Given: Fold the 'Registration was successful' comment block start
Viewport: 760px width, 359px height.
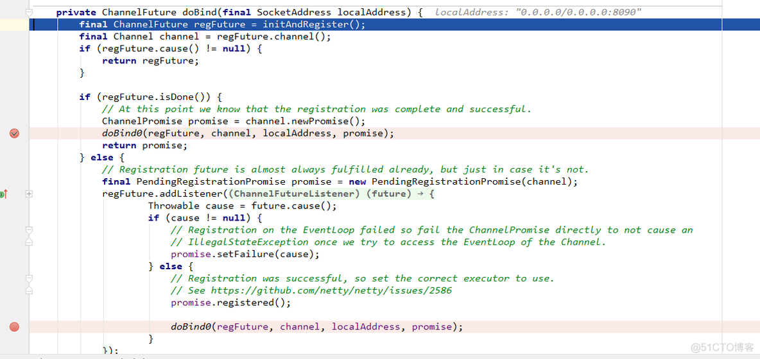Looking at the screenshot, I should 29,279.
